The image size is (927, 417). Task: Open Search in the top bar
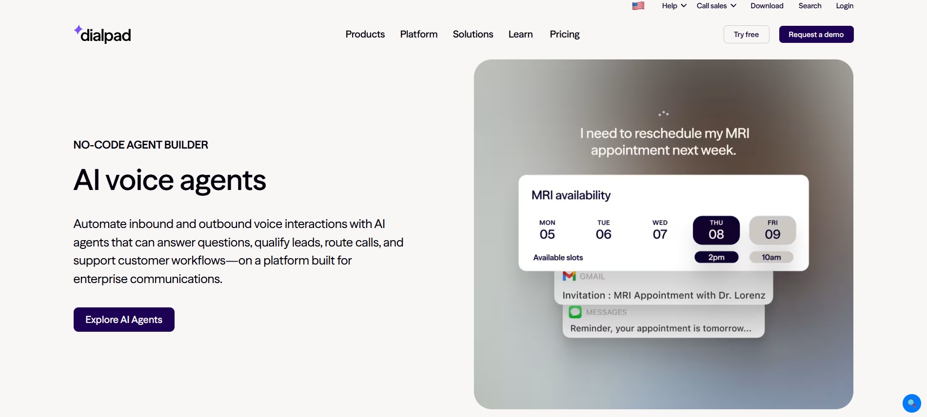point(810,6)
